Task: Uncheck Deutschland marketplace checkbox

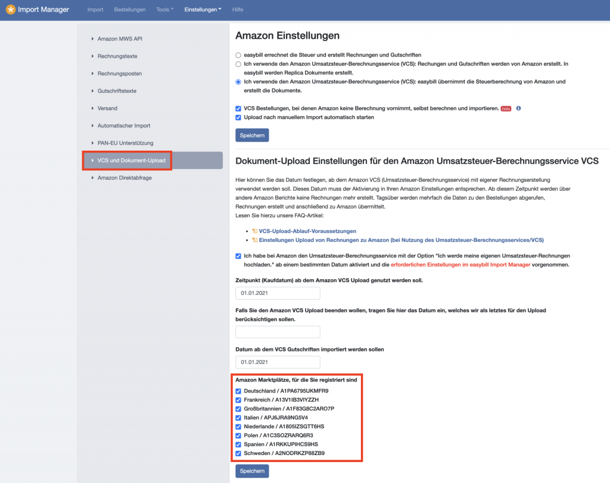Action: [238, 391]
